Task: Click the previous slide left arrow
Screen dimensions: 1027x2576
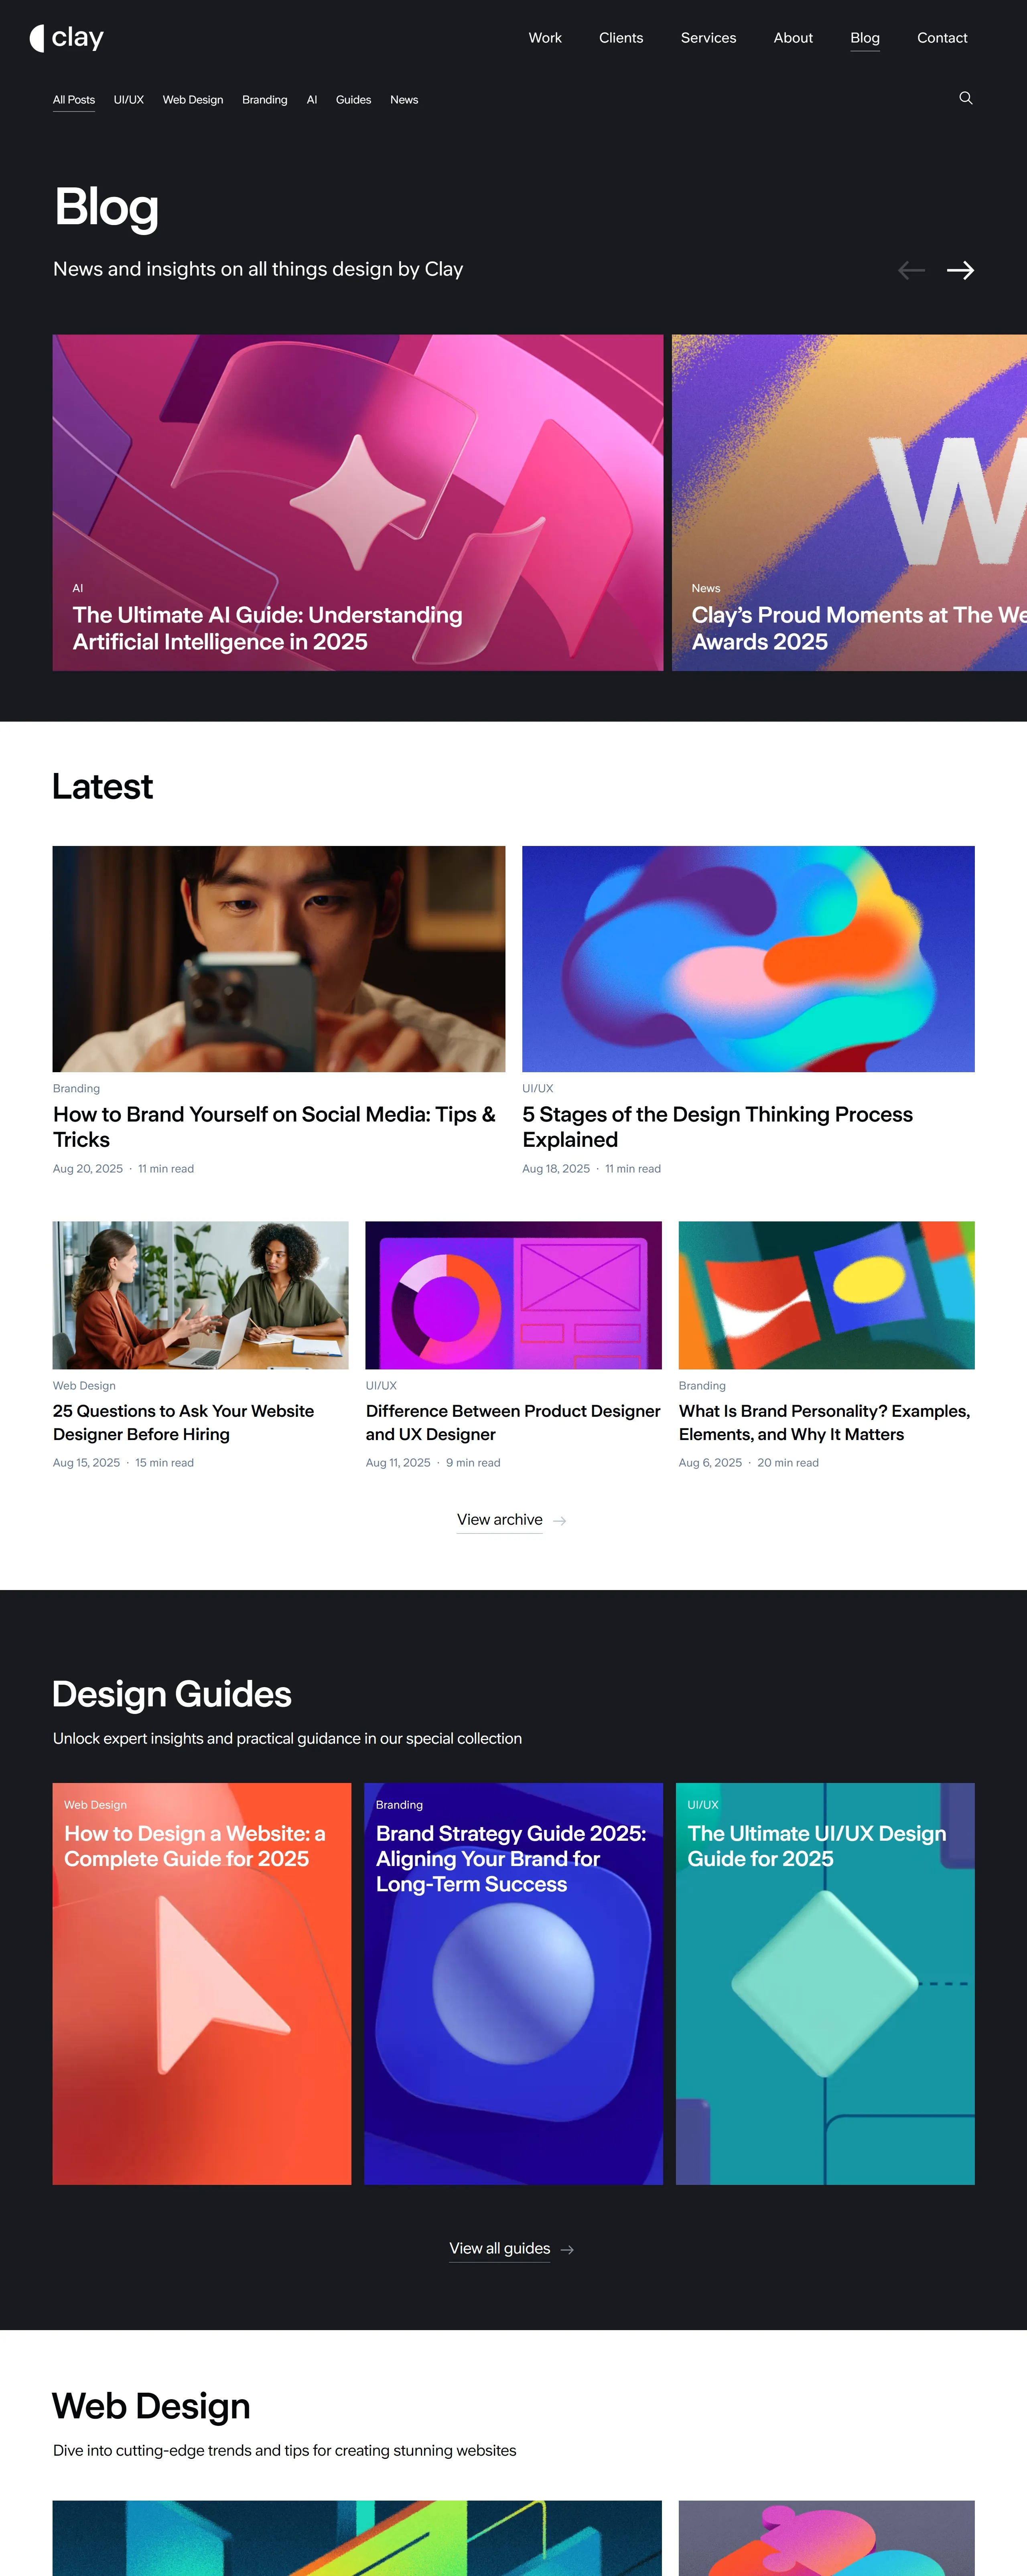Action: (911, 270)
